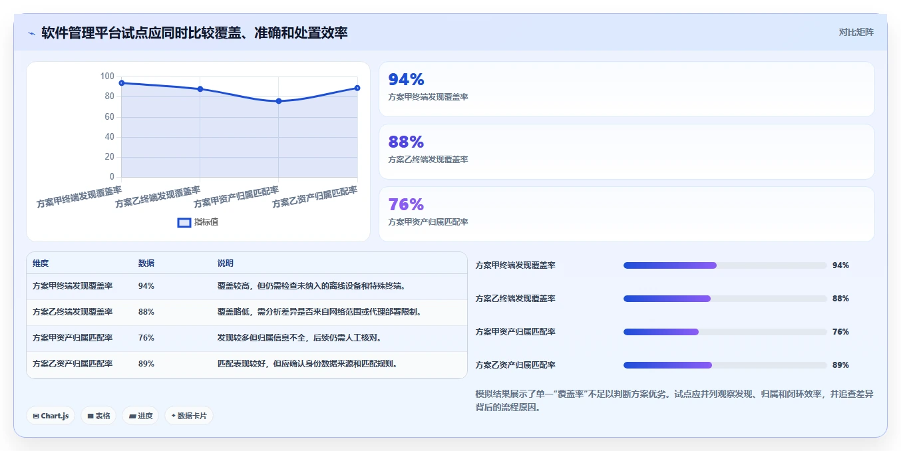Click the icon in Chart.js tag
This screenshot has width=901, height=451.
[36, 416]
